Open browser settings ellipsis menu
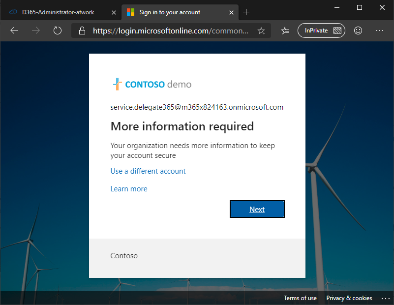Viewport: 394px width, 305px height. click(380, 30)
